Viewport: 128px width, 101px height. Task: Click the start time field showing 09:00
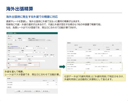tap(36, 52)
